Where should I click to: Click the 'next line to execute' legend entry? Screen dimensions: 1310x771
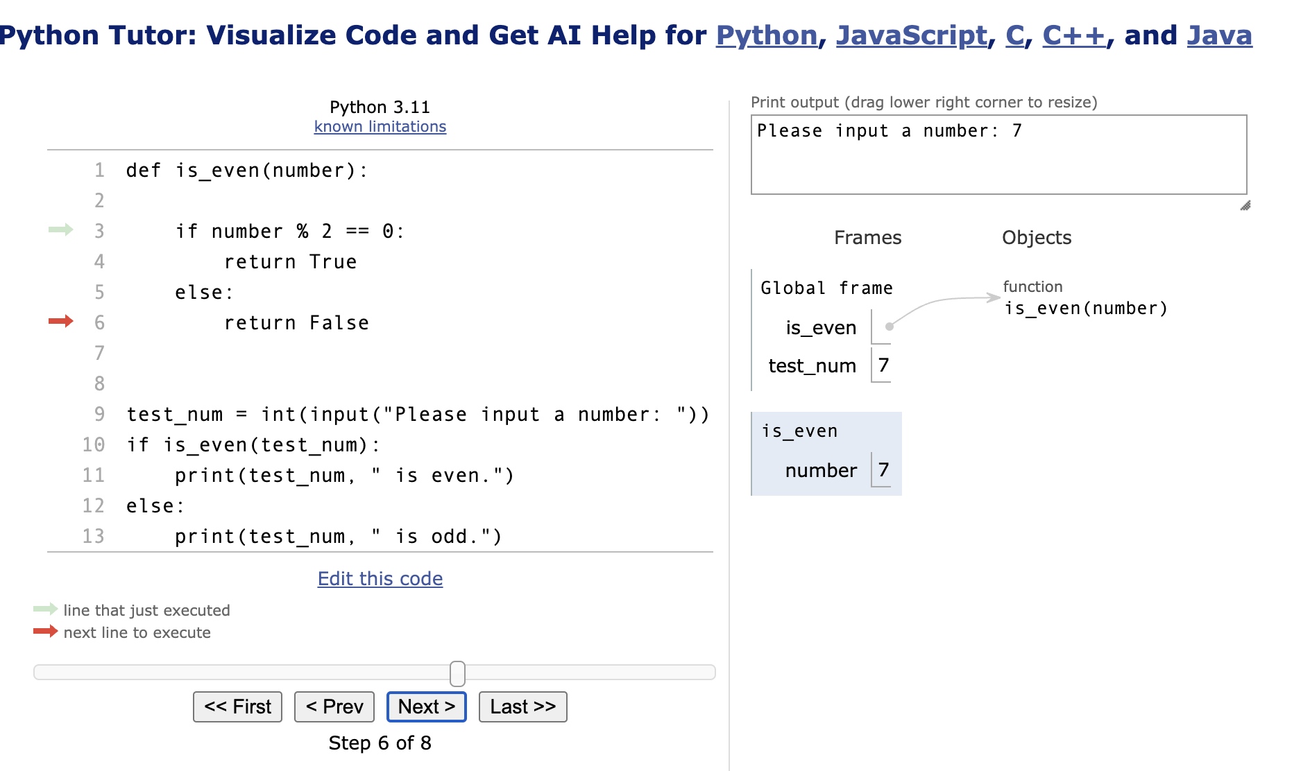pos(137,632)
